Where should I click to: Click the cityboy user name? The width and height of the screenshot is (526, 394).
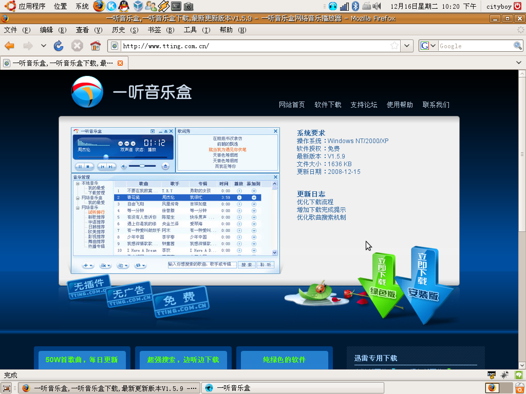[499, 6]
